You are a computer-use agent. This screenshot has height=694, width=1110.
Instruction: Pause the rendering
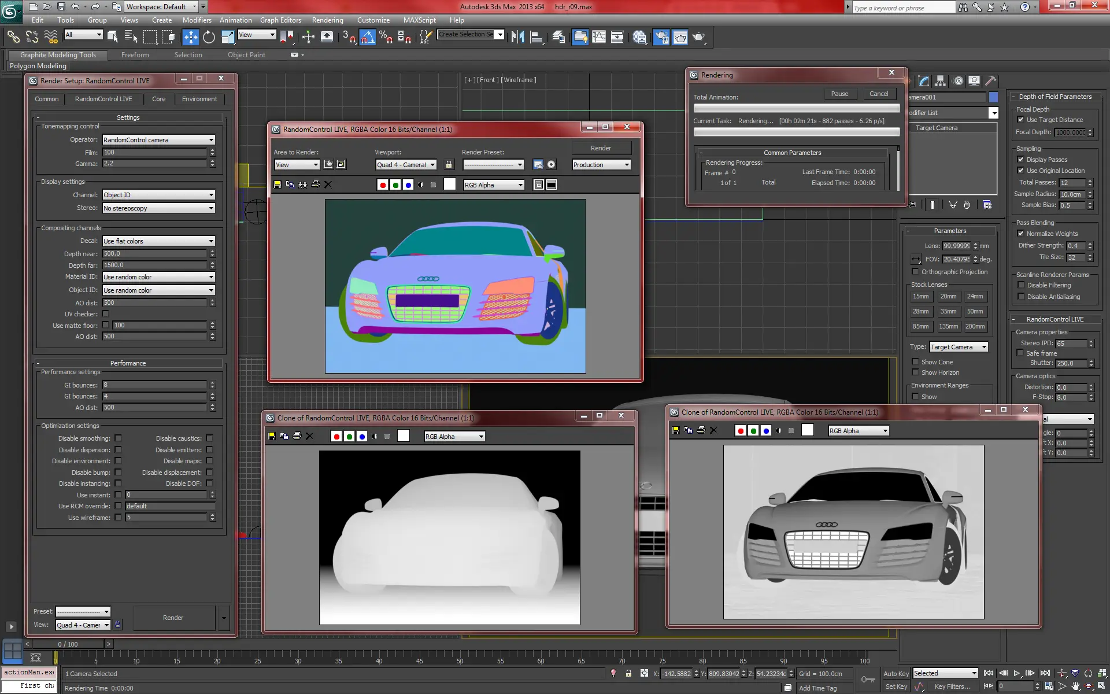pos(839,94)
